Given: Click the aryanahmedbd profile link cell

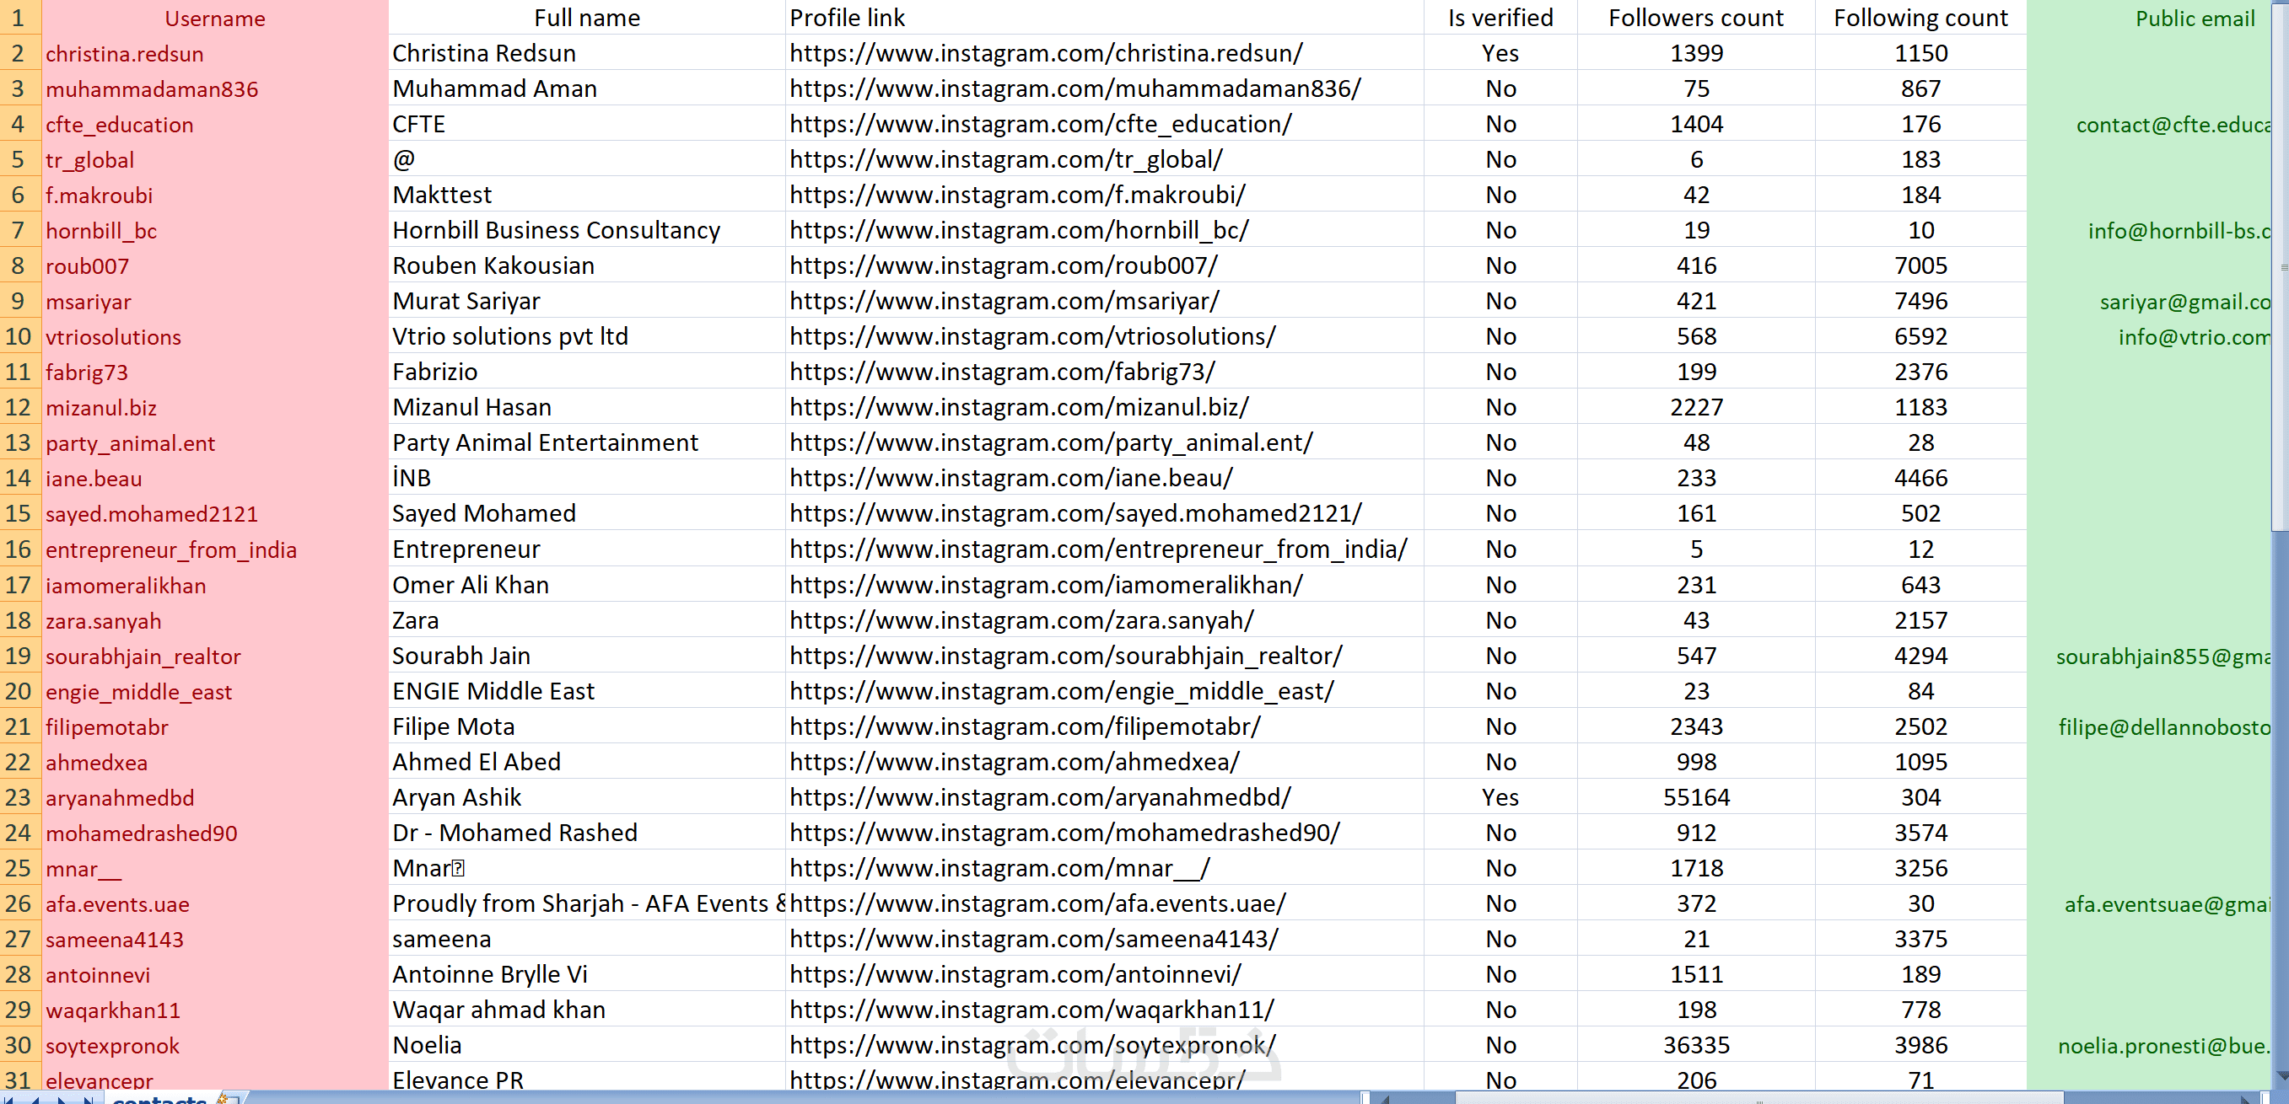Looking at the screenshot, I should click(1040, 796).
